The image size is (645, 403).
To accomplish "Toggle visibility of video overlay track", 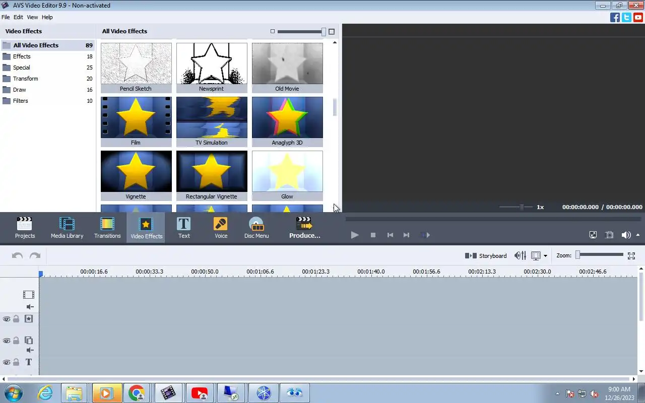I will (x=7, y=341).
